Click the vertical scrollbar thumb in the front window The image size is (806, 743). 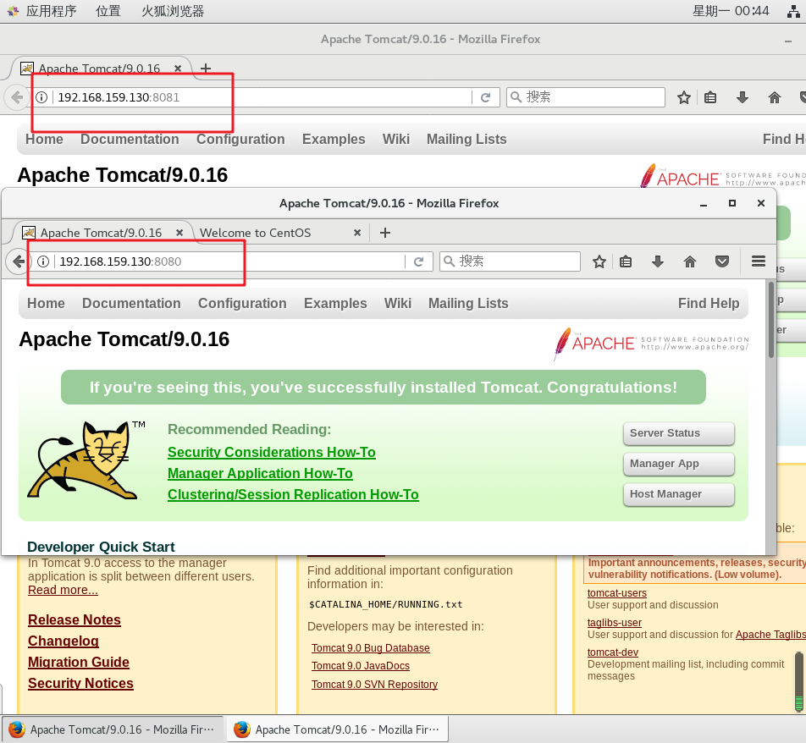tap(771, 319)
